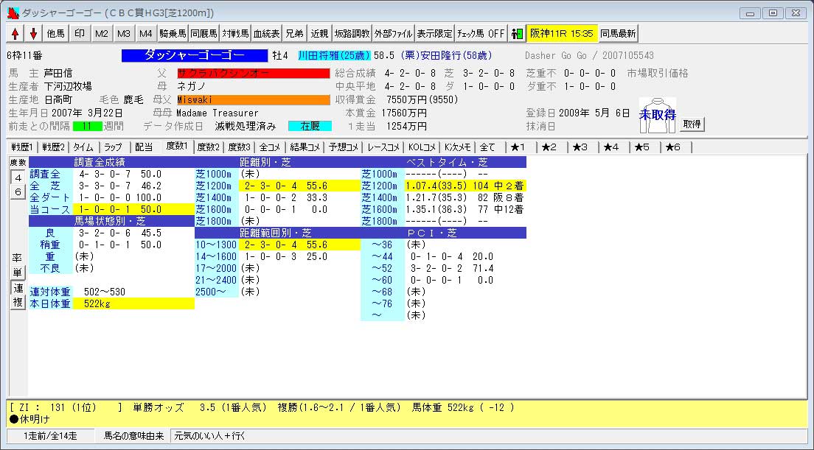This screenshot has width=814, height=450.
Task: Click the red サクラバクシンオー sire bar
Action: click(x=253, y=73)
